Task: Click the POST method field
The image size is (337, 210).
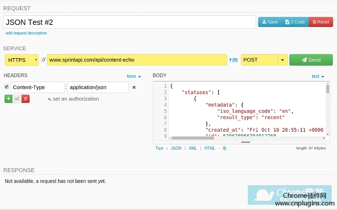Action: click(x=259, y=60)
